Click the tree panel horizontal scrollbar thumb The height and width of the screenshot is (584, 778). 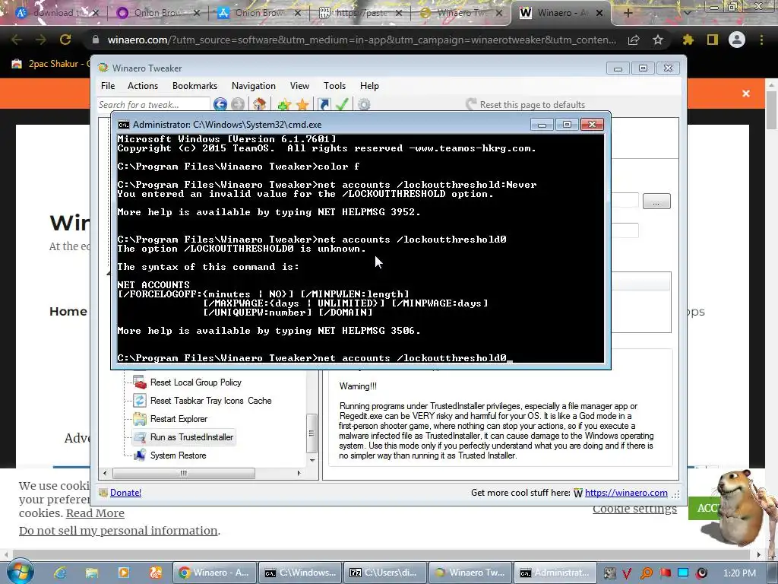click(184, 473)
